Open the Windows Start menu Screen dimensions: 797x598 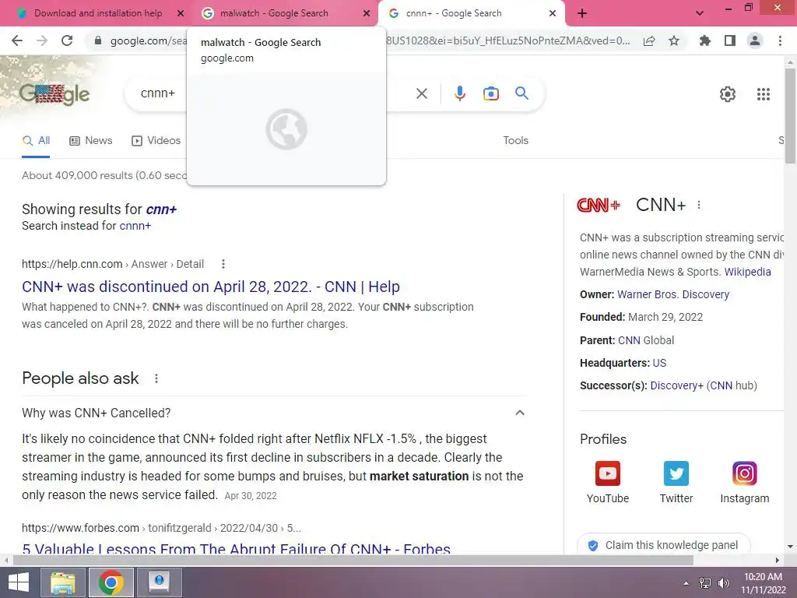click(x=19, y=582)
